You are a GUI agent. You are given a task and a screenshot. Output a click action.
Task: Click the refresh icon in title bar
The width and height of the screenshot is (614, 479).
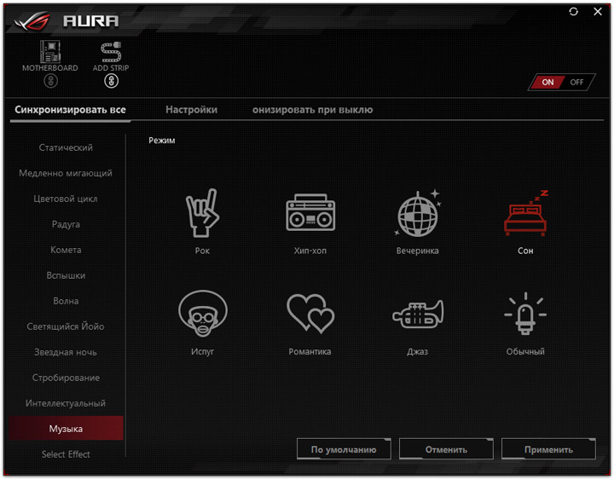click(x=574, y=12)
